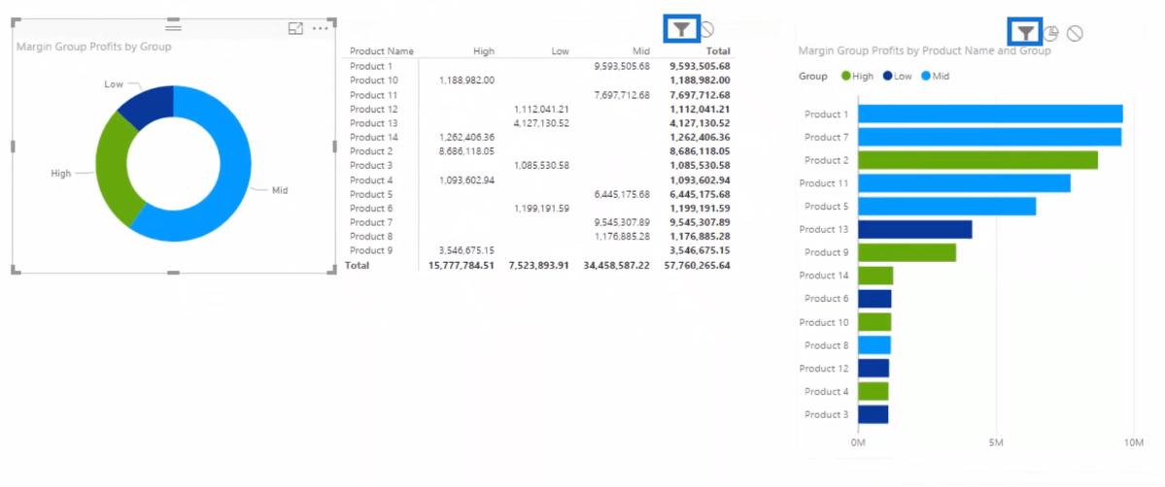Viewport: 1165px width, 487px height.
Task: Sort the table by the Total column header
Action: 718,51
